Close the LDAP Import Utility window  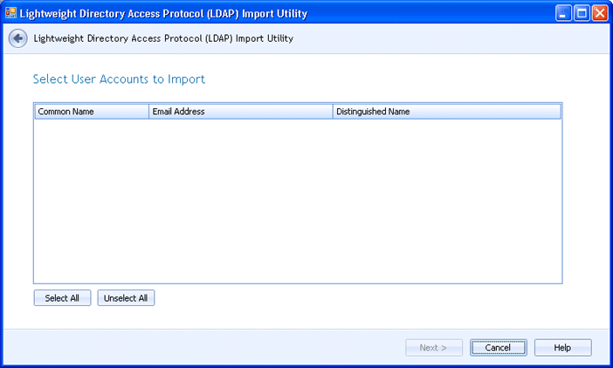pyautogui.click(x=600, y=13)
